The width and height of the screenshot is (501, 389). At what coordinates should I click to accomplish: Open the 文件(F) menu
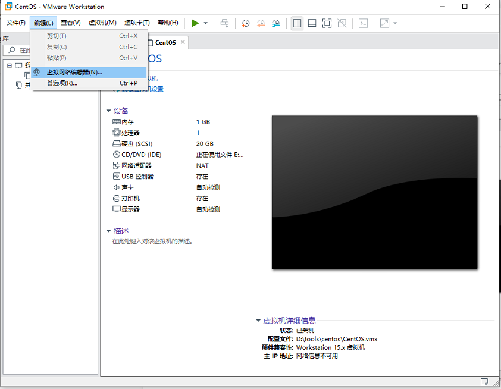tap(16, 23)
